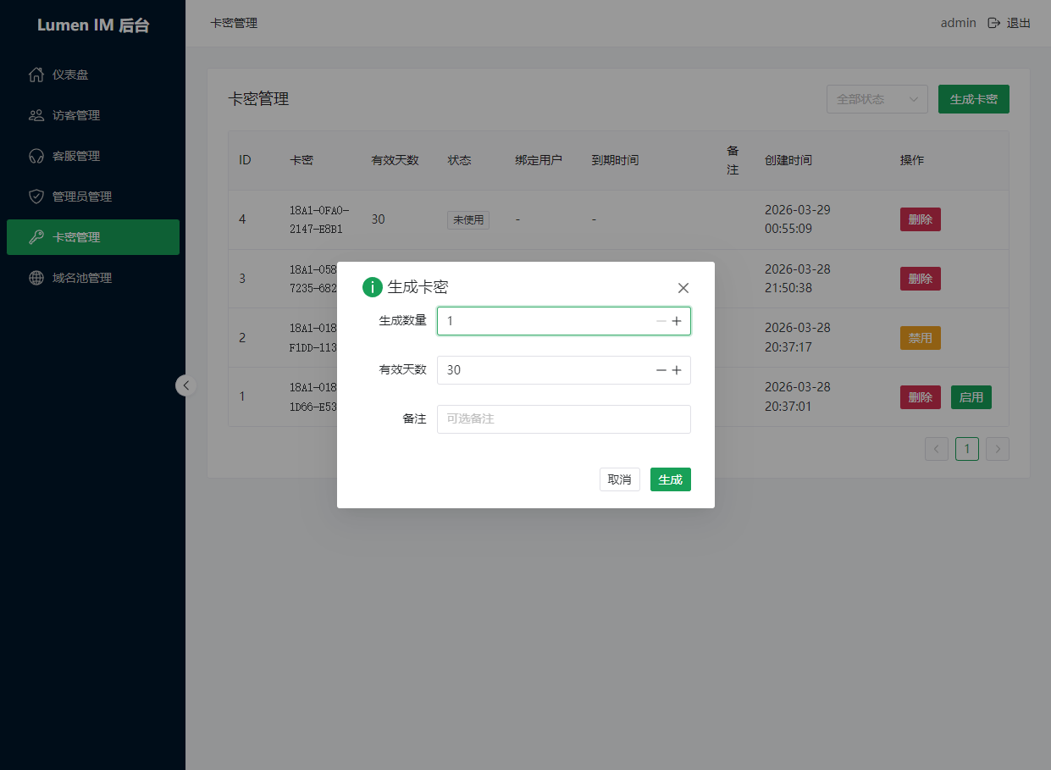The height and width of the screenshot is (770, 1051).
Task: Click the 客服管理 headset icon
Action: pos(36,156)
